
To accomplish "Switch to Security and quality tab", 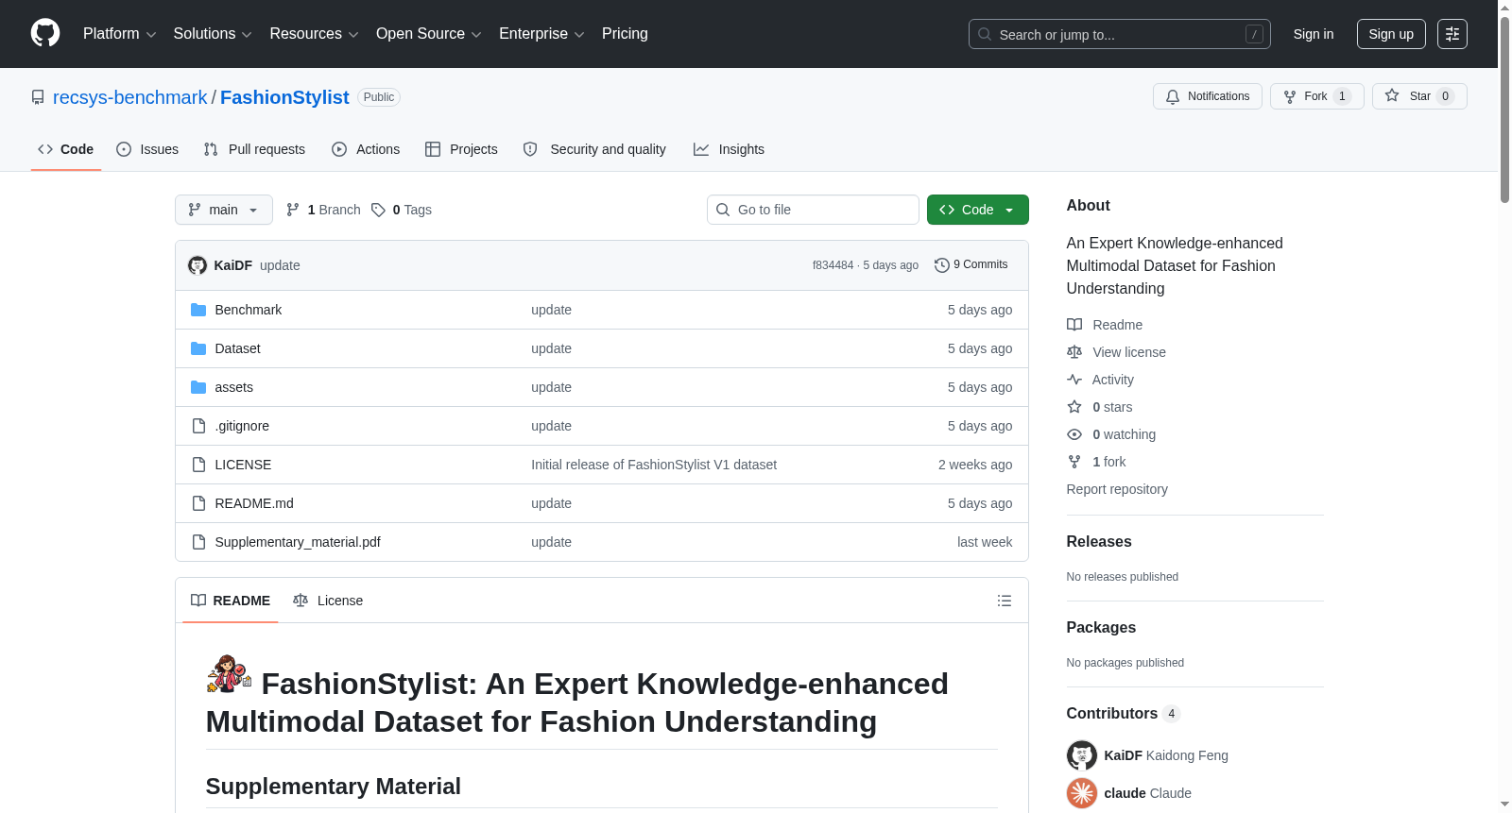I will [x=594, y=149].
